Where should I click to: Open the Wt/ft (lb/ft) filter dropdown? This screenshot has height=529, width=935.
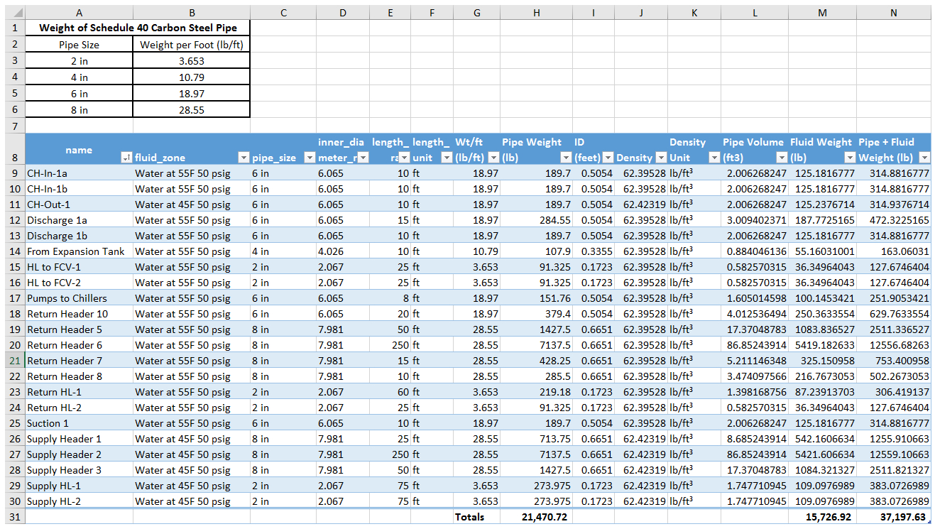click(x=493, y=158)
